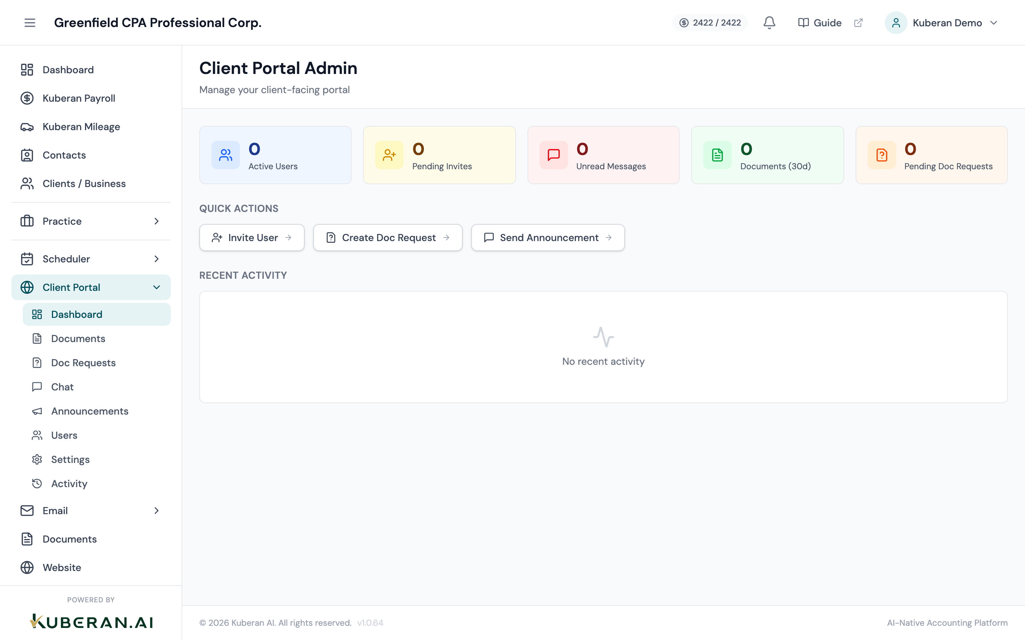Click the Unread Messages icon
The height and width of the screenshot is (640, 1025).
(553, 155)
